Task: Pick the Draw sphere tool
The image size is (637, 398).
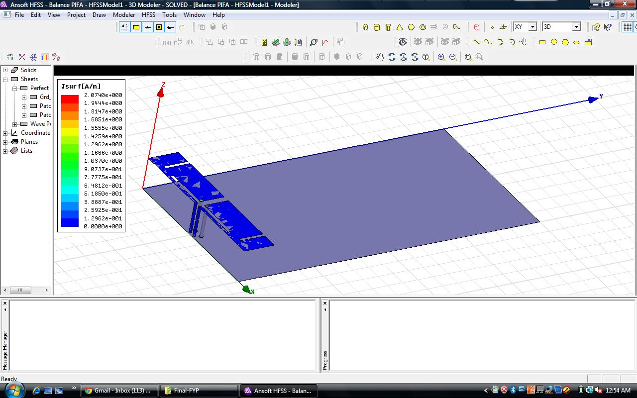Action: pyautogui.click(x=411, y=27)
